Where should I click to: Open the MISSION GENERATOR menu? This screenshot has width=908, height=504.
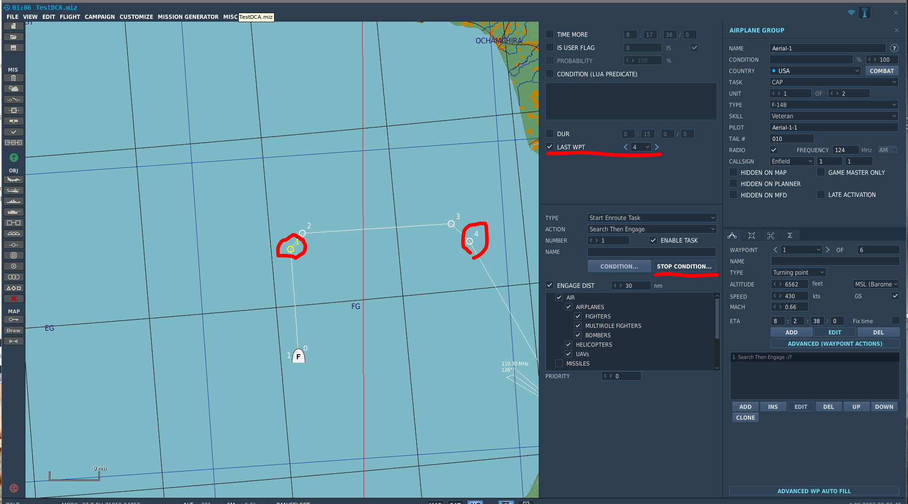pos(188,16)
